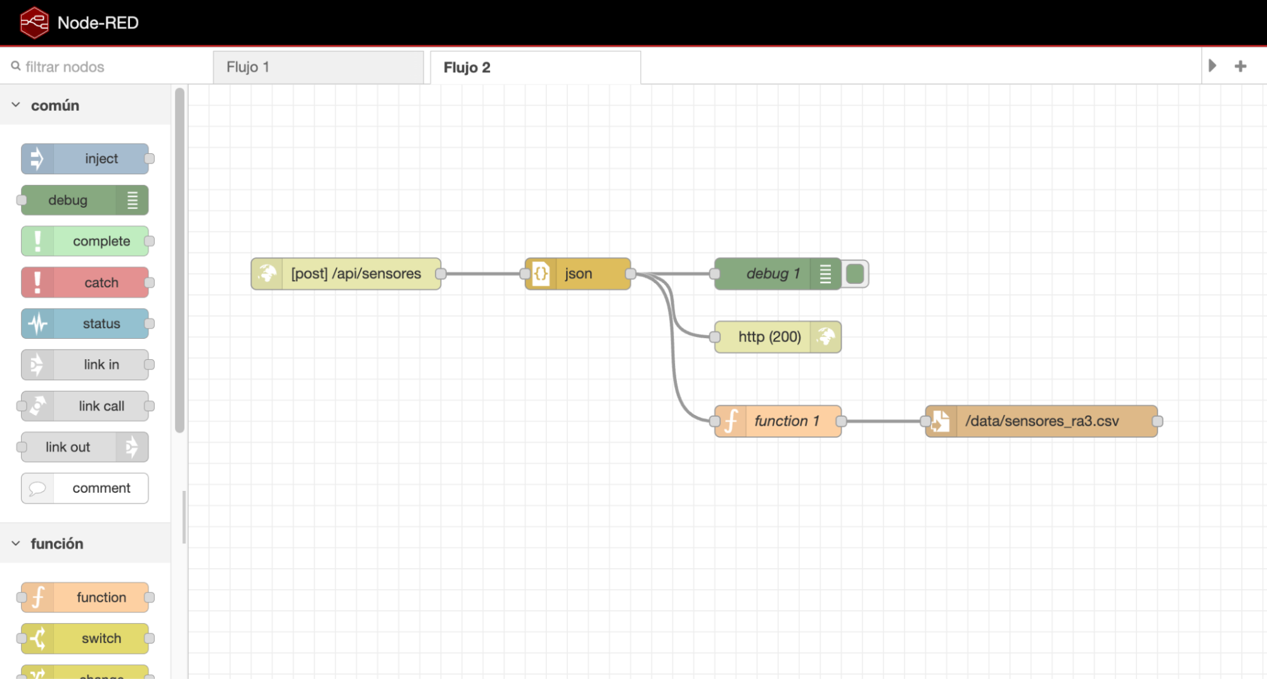Image resolution: width=1267 pixels, height=679 pixels.
Task: Collapse the función palette category
Action: click(x=16, y=543)
